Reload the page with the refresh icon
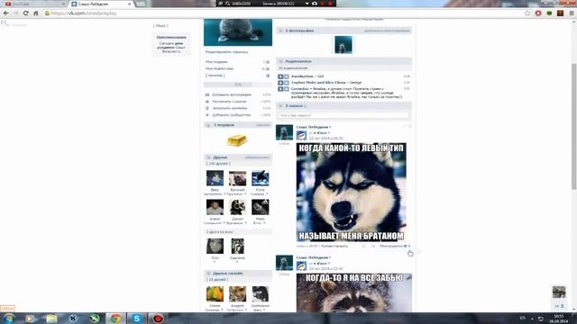577x324 pixels. [26, 13]
